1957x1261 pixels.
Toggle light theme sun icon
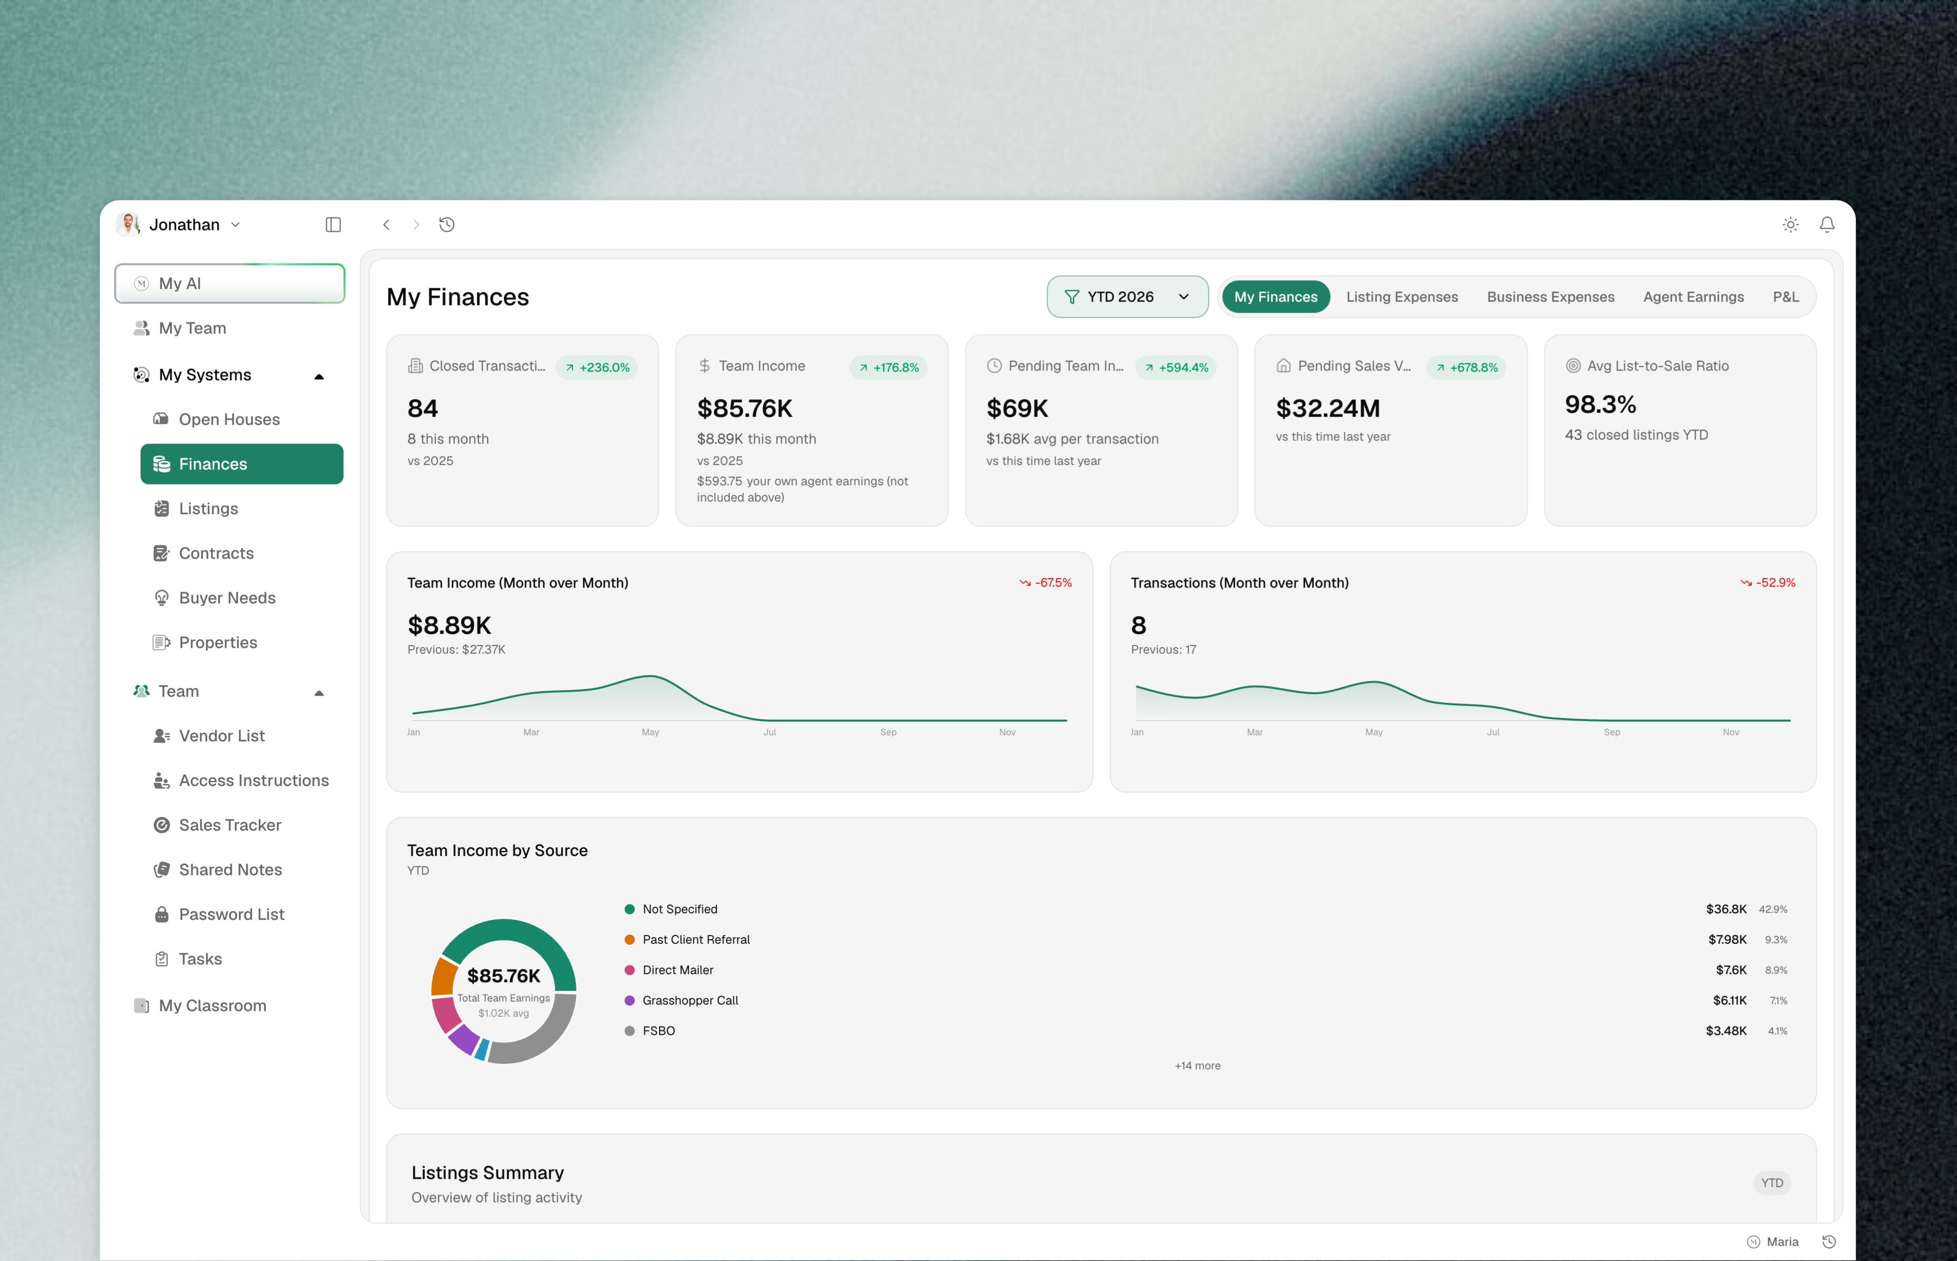point(1791,224)
